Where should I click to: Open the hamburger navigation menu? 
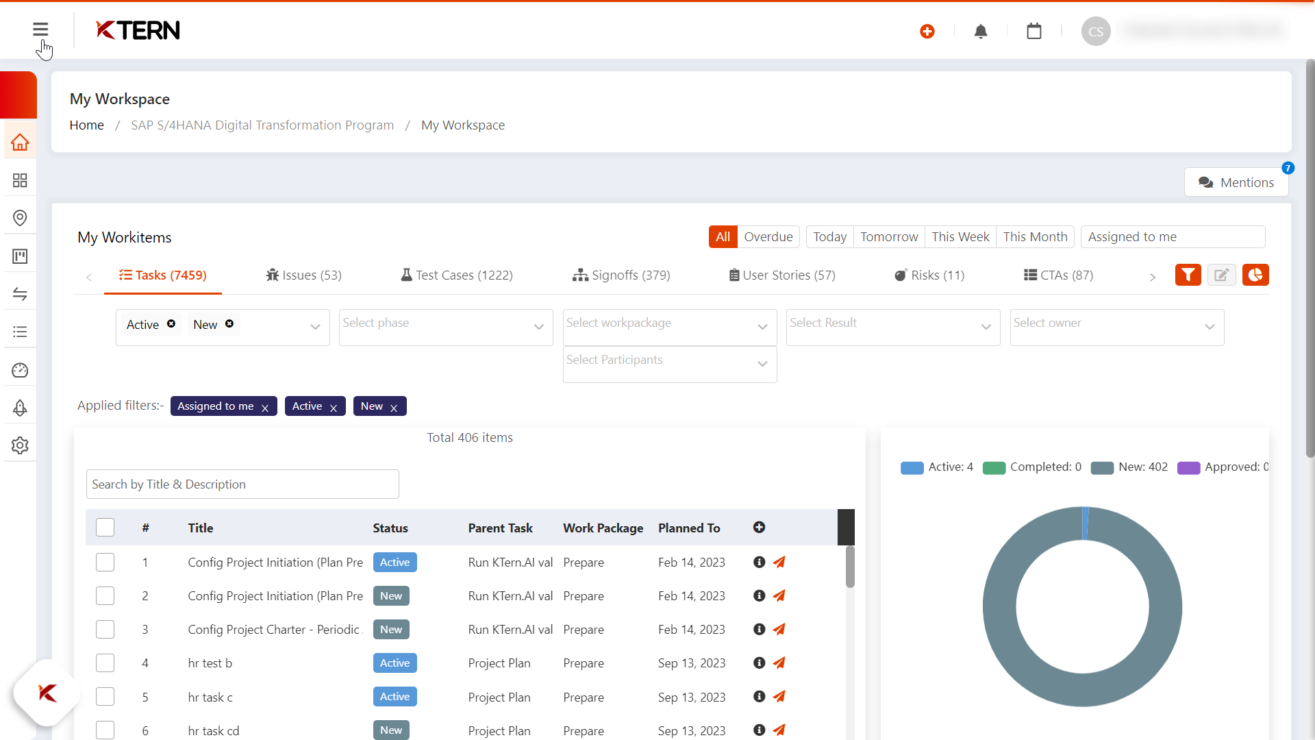(x=40, y=29)
